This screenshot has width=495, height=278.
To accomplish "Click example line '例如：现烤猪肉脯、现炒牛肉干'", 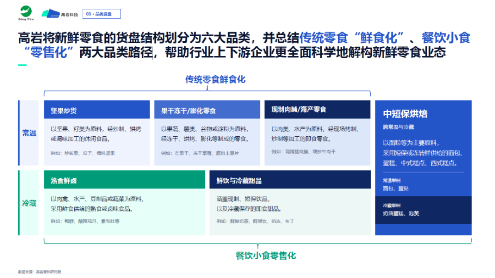I will (303, 152).
